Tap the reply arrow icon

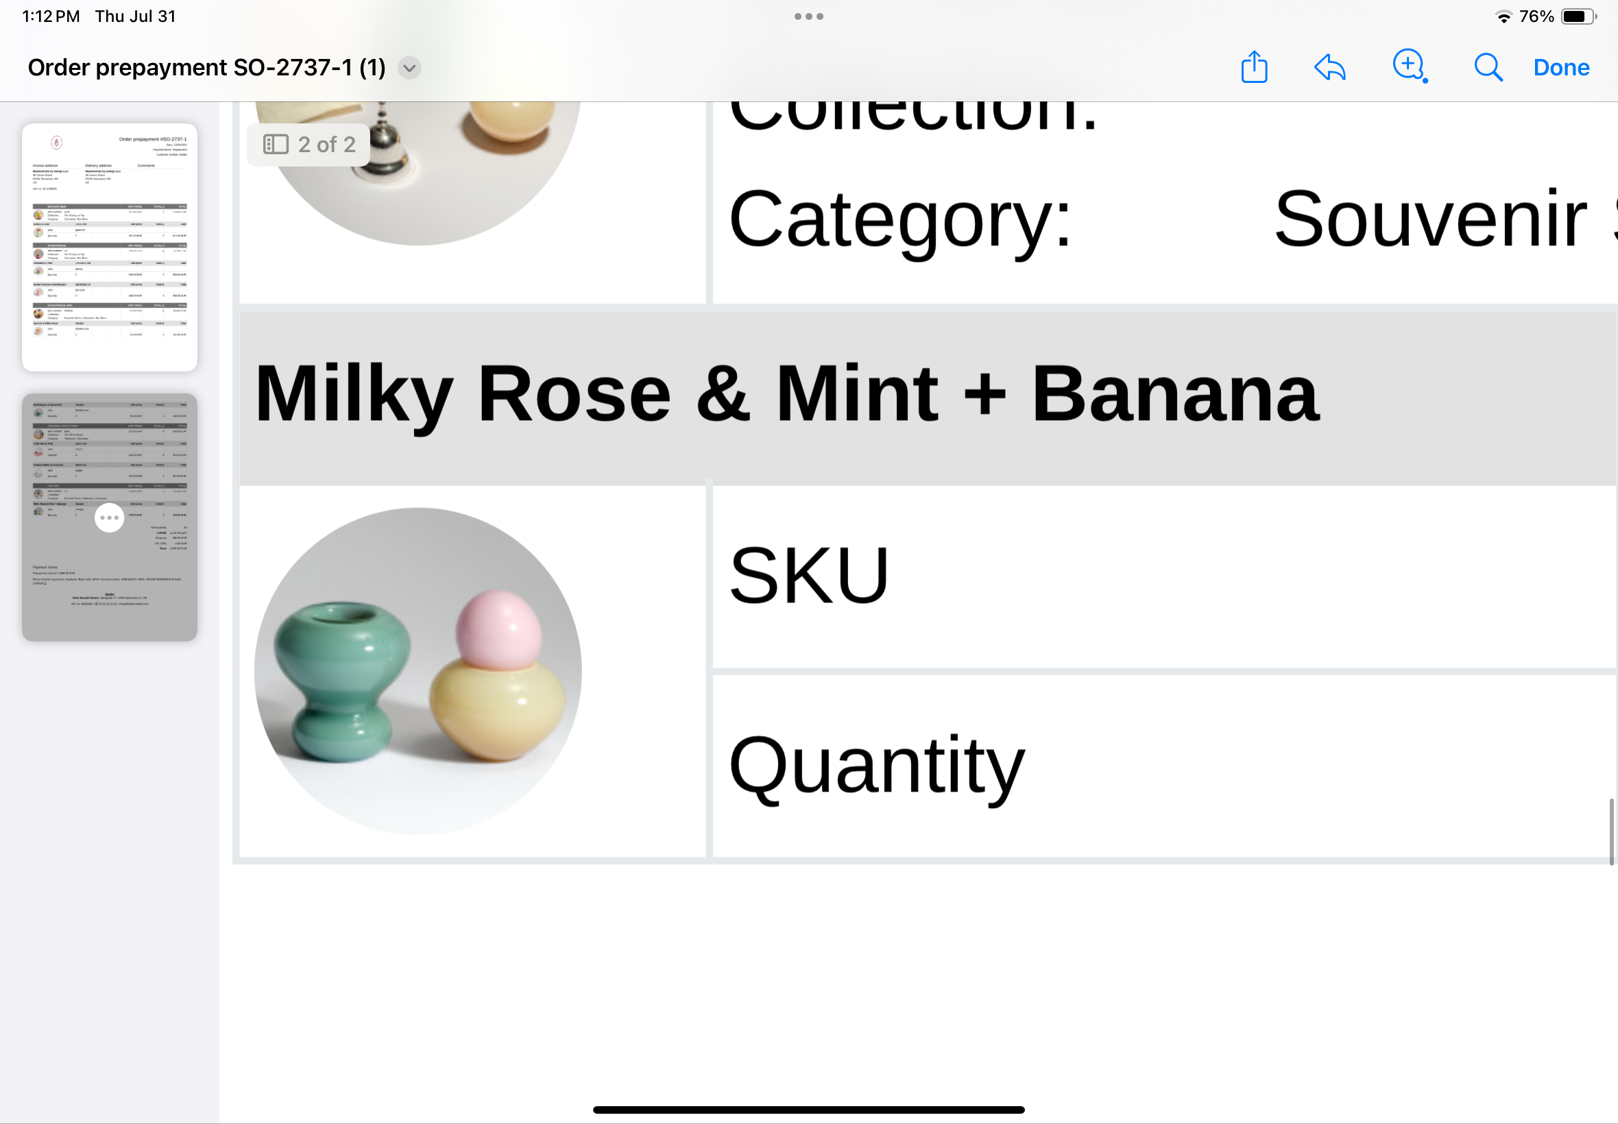point(1330,68)
